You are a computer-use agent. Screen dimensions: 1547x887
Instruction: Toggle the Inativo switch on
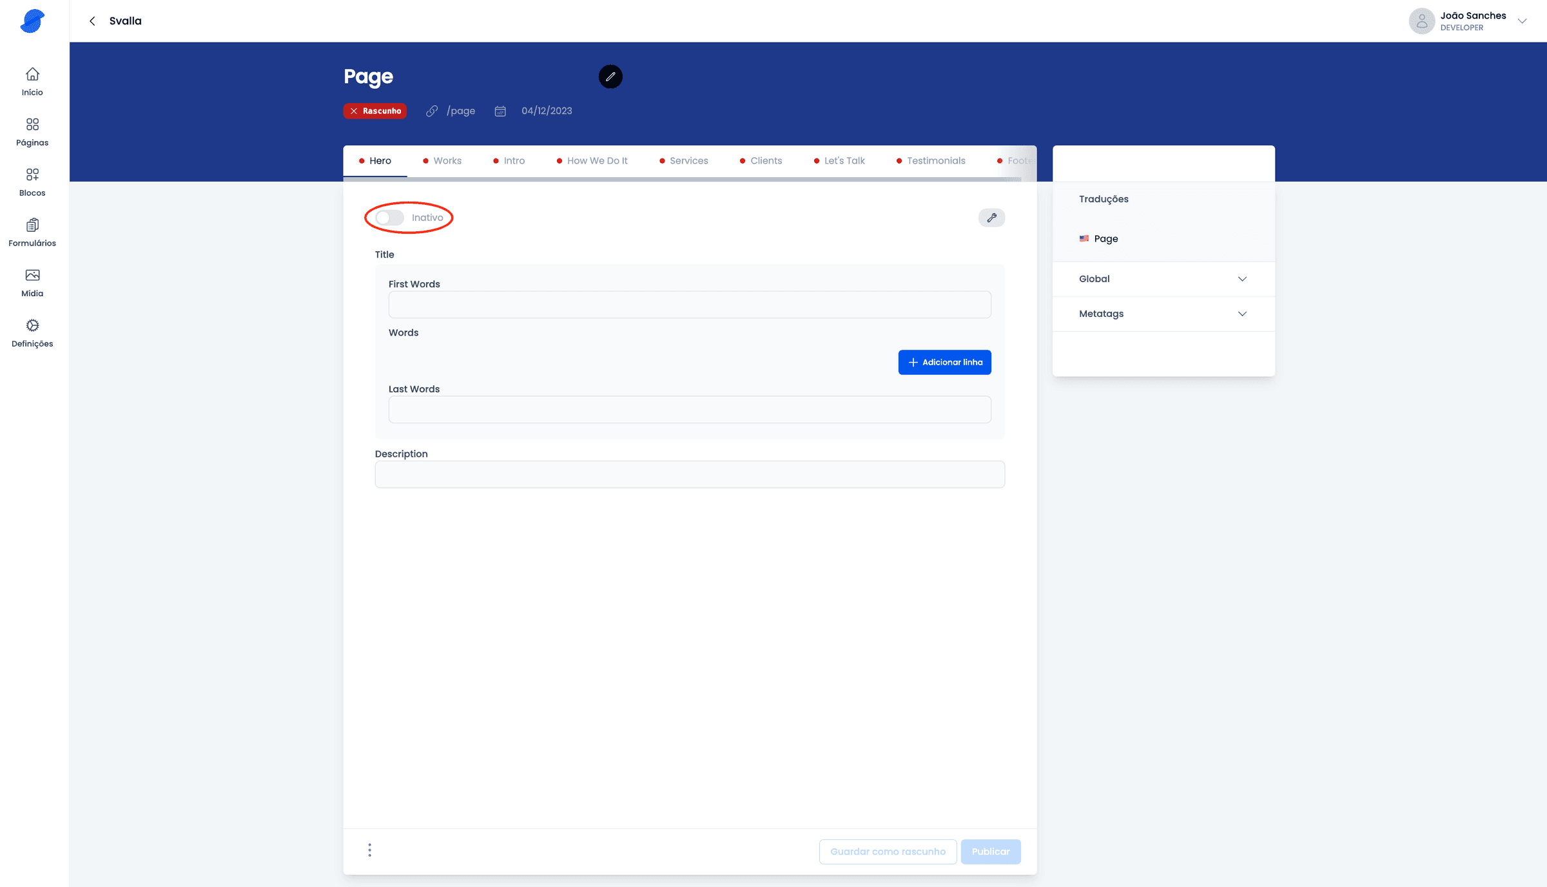390,218
